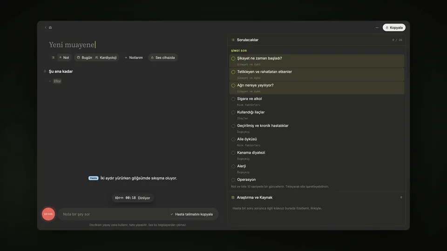Check off 'Şikayet ne zaman başladı?'
Screen dimensions: 447x251
233,59
